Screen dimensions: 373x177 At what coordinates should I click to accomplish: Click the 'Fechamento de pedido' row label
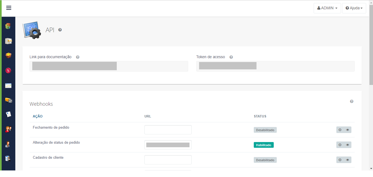[51, 128]
